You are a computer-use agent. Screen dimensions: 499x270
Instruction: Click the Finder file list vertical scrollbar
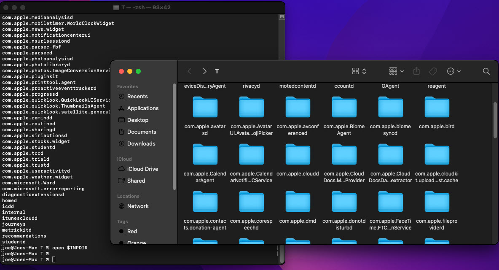(x=495, y=120)
